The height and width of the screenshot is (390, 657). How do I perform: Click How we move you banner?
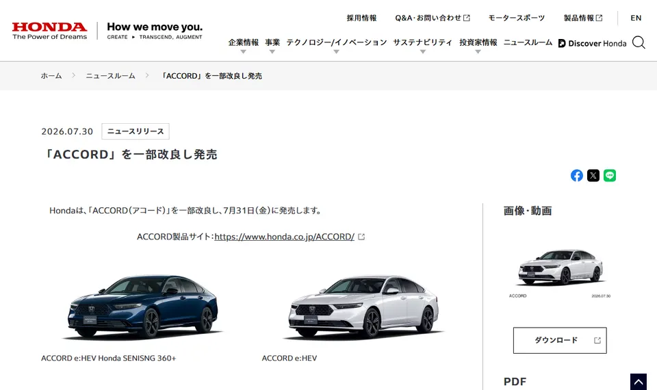coord(155,31)
